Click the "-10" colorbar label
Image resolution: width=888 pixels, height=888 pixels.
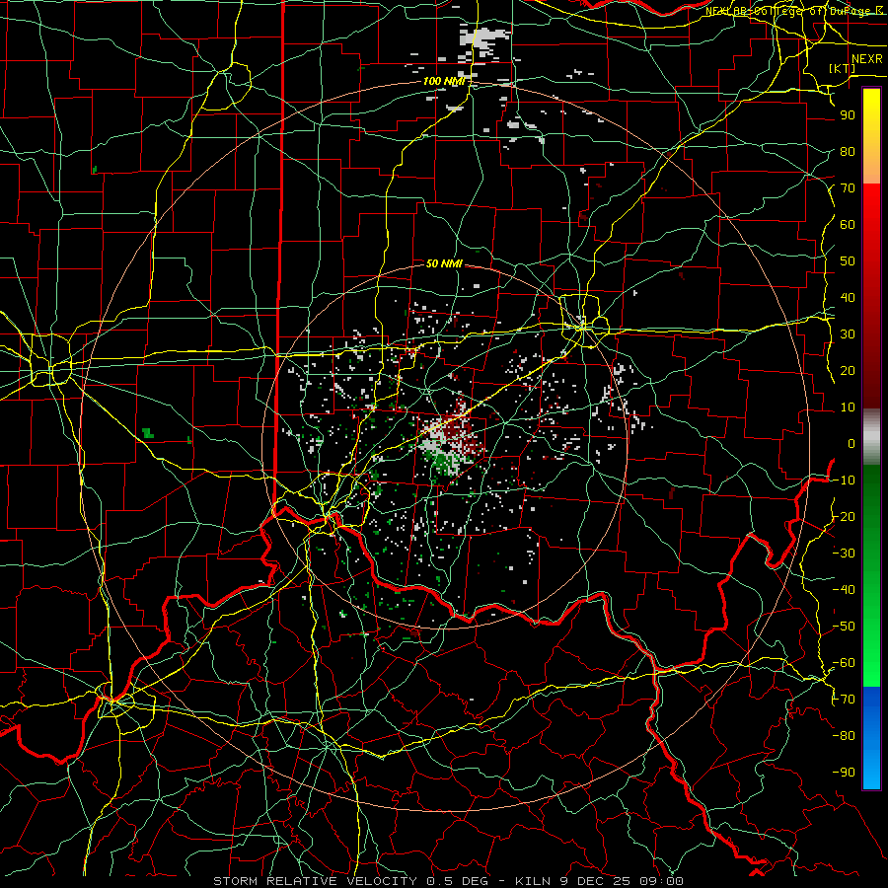click(844, 481)
